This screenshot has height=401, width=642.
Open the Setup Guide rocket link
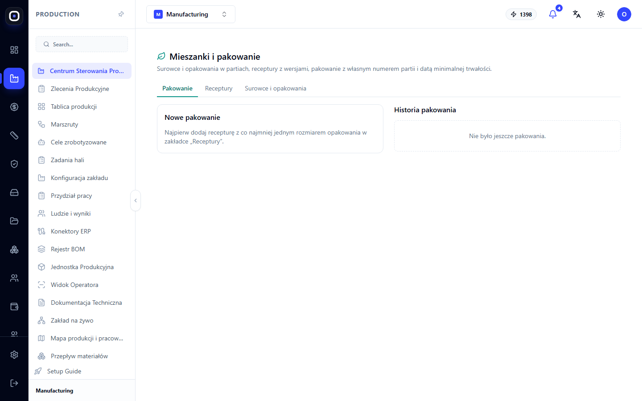click(82, 371)
